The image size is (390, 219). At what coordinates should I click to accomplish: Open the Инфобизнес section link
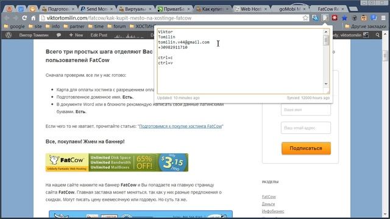click(x=273, y=211)
